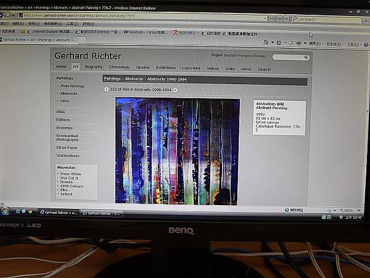The height and width of the screenshot is (278, 370).
Task: Click the previous painting arrow icon
Action: pos(106,89)
